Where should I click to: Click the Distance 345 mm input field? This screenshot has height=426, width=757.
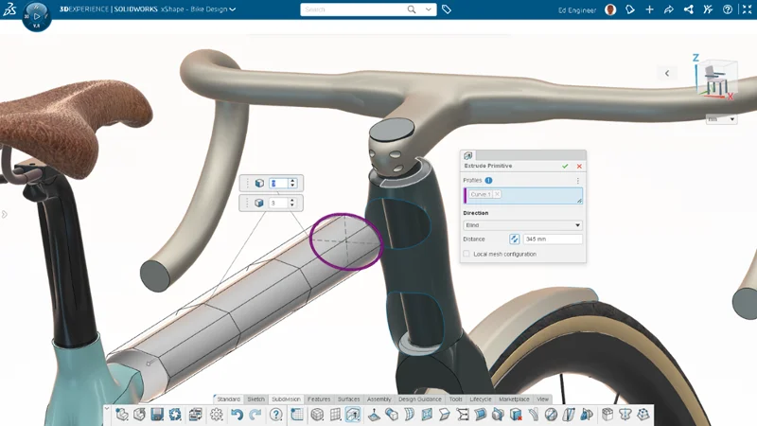click(553, 240)
